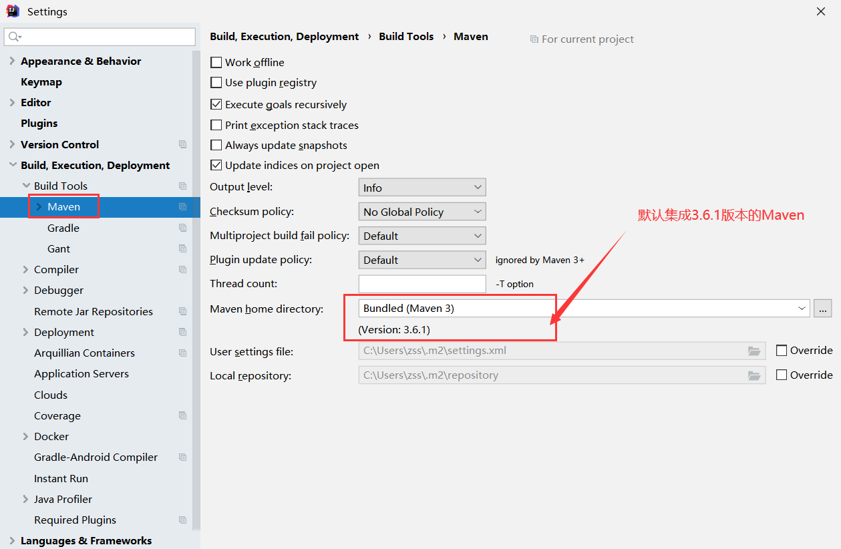Click the User settings file path field
The image size is (841, 549).
562,351
